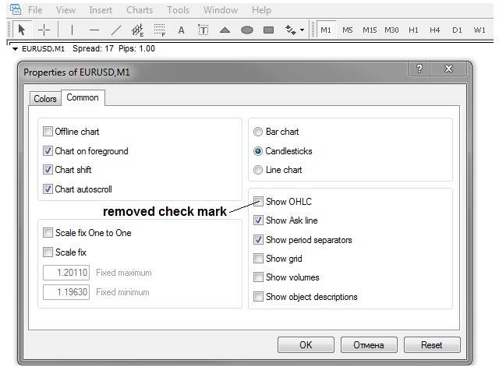Screen dimensions: 499x374
Task: Toggle the Show grid checkbox
Action: (259, 259)
